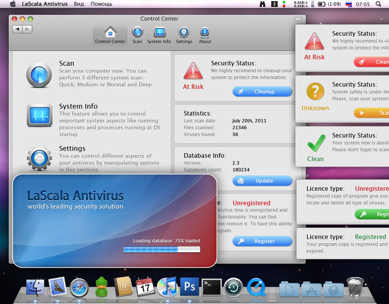Click the red Cleanup button in side card

pyautogui.click(x=371, y=62)
